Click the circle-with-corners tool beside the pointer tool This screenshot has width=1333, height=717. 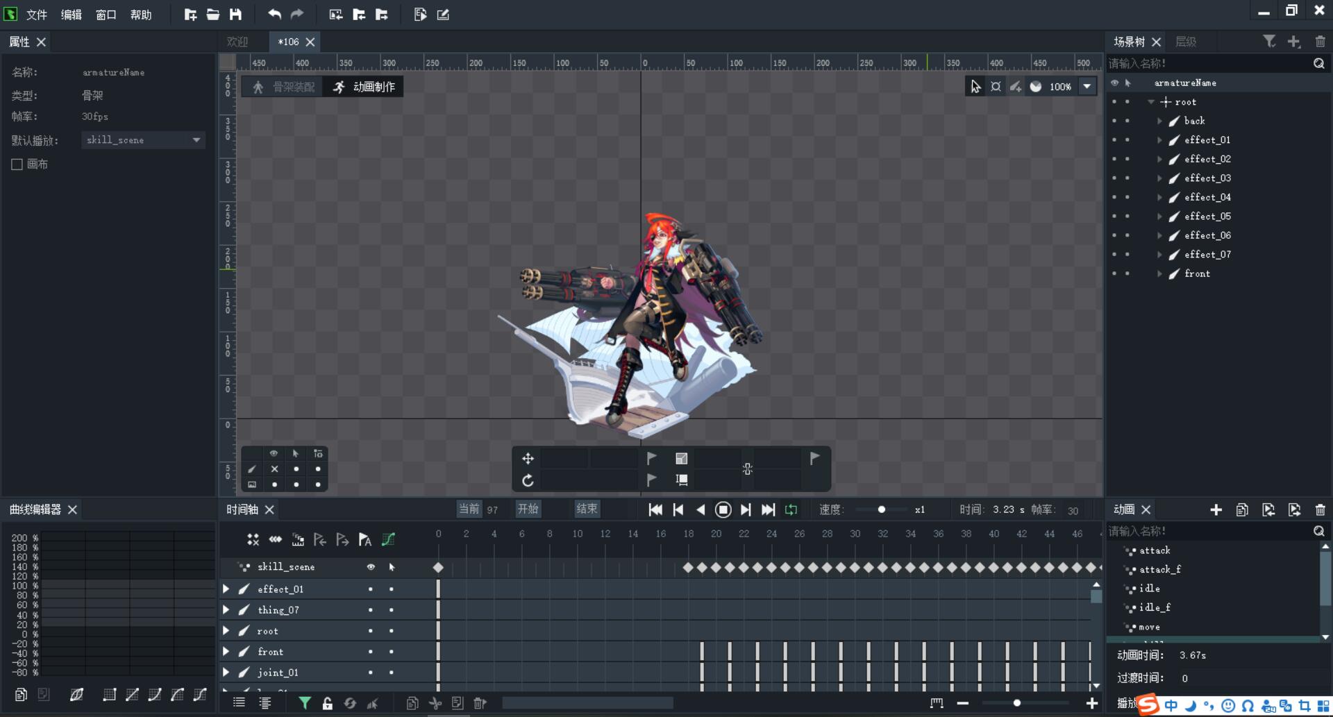(x=996, y=87)
